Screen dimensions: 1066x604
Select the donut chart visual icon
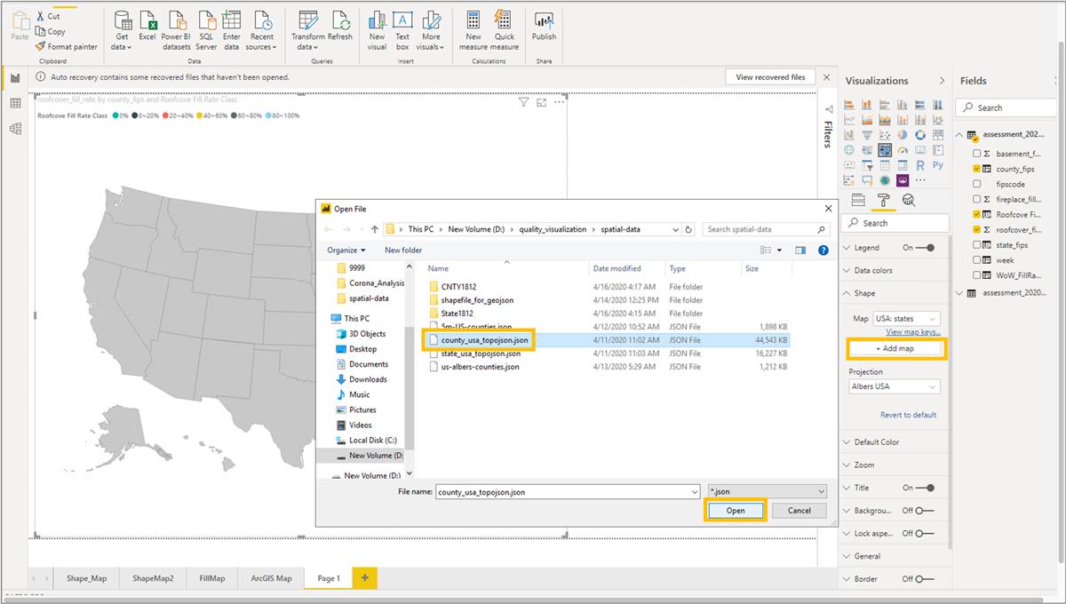coord(920,135)
